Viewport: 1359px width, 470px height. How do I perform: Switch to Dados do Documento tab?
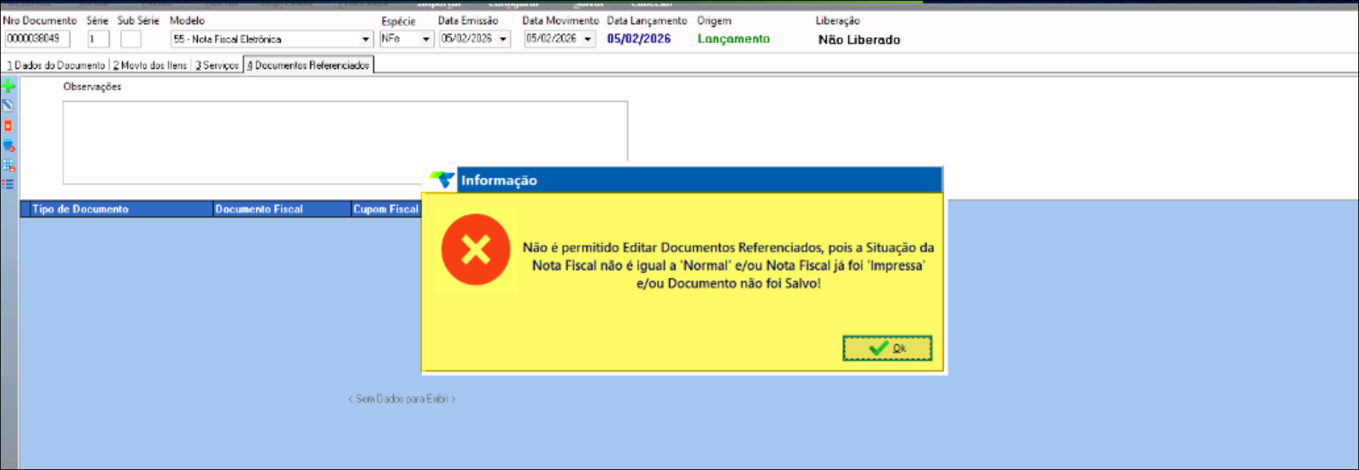[x=56, y=65]
